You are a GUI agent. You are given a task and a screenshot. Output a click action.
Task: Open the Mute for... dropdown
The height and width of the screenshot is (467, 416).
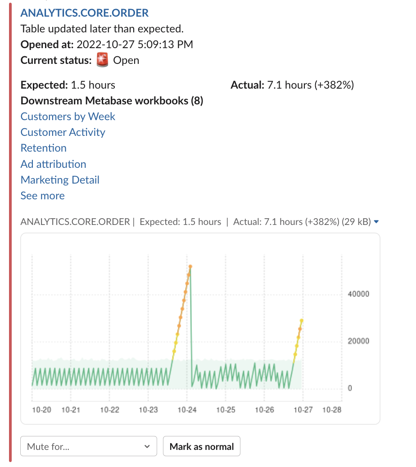click(x=89, y=446)
